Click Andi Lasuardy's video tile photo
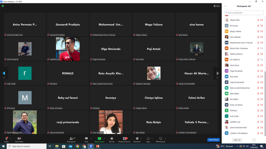Screen dimensions: 266x149 tap(25, 49)
